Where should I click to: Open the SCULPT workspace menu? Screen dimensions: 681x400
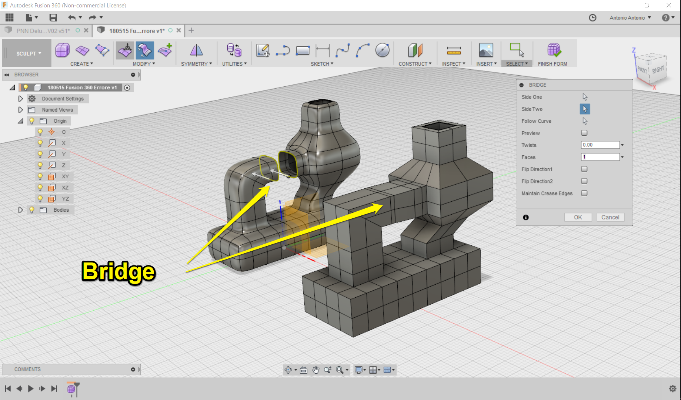pyautogui.click(x=26, y=53)
